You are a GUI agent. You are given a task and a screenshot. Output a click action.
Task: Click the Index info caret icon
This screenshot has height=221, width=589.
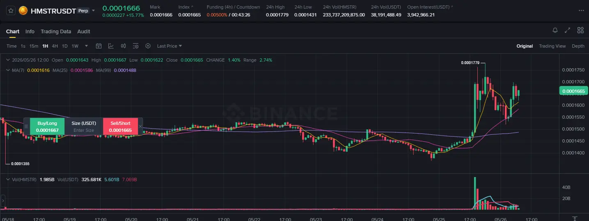192,7
